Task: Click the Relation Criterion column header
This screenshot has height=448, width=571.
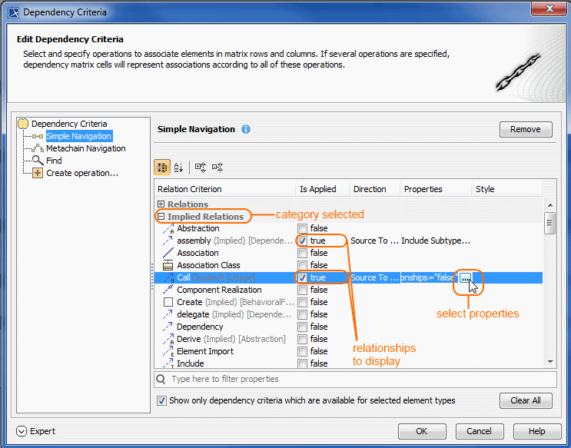Action: 224,189
